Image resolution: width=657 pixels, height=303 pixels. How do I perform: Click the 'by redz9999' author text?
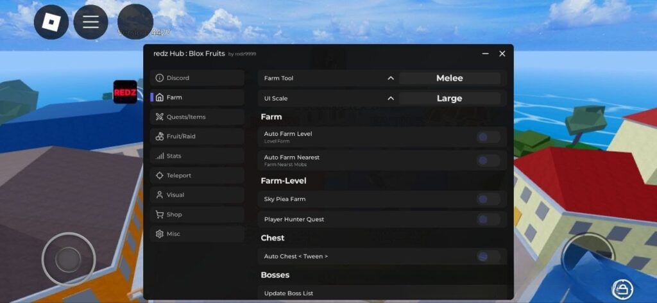(x=242, y=54)
